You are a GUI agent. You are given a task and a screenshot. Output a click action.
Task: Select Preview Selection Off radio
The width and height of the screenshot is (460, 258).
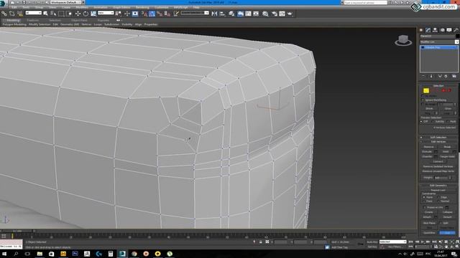[422, 121]
